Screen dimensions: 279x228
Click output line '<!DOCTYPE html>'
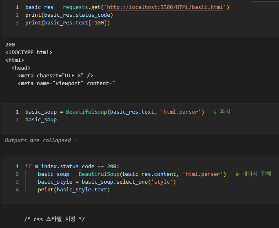click(x=29, y=53)
